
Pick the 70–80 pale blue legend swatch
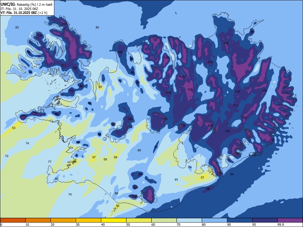pos(189,220)
